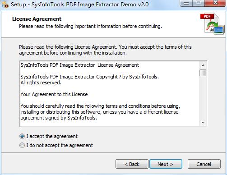Screen dimensions: 227x175
Task: Click the grayed-out maximize button
Action: (x=199, y=3)
